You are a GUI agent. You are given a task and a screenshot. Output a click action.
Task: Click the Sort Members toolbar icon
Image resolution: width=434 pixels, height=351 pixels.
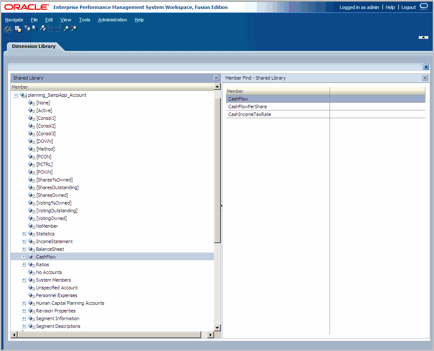click(x=35, y=28)
